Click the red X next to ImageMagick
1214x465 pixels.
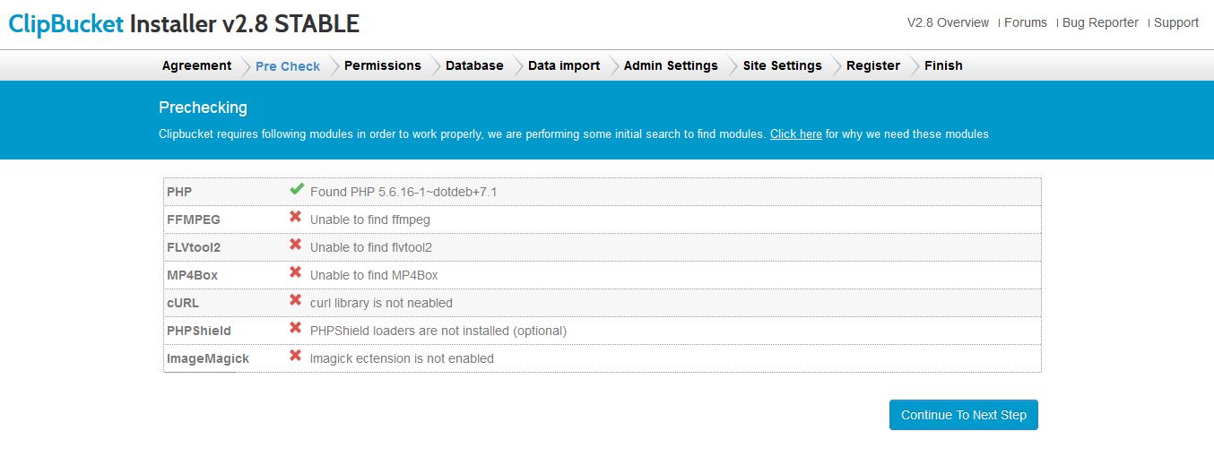(x=295, y=356)
